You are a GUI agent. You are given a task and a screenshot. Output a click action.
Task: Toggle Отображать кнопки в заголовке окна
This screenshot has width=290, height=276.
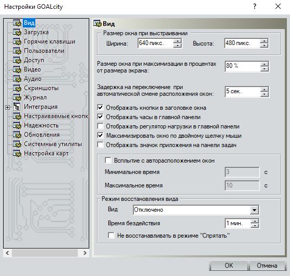click(100, 108)
